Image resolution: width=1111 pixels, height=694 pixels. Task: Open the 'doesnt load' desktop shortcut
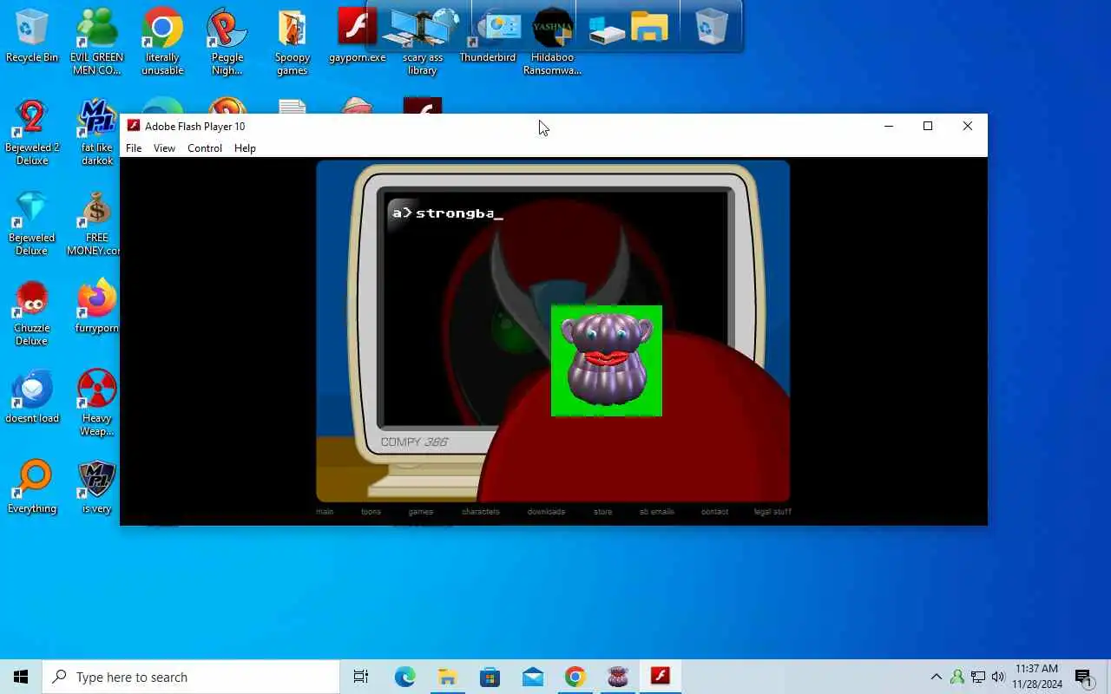[32, 396]
